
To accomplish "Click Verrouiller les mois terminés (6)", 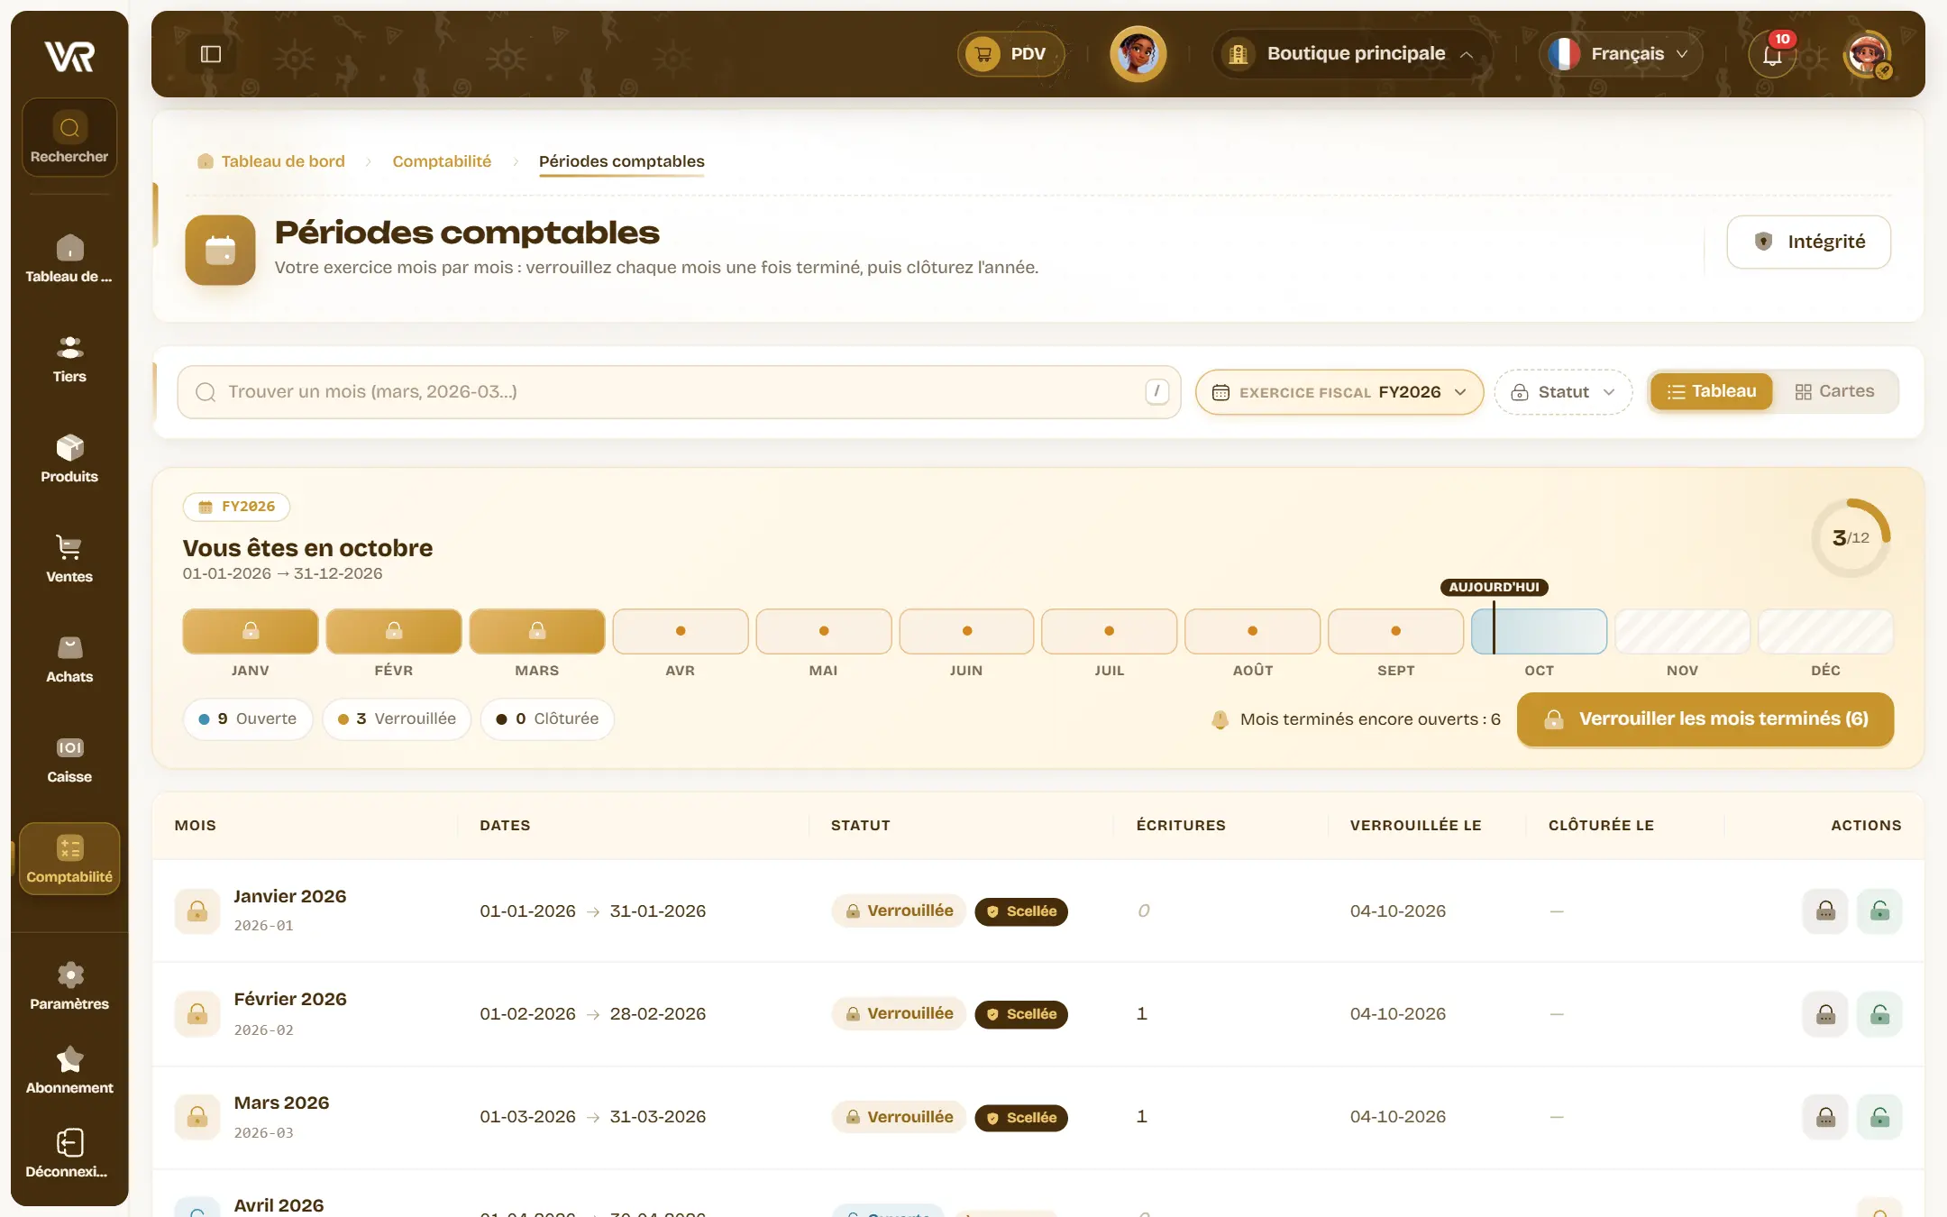I will (x=1705, y=719).
